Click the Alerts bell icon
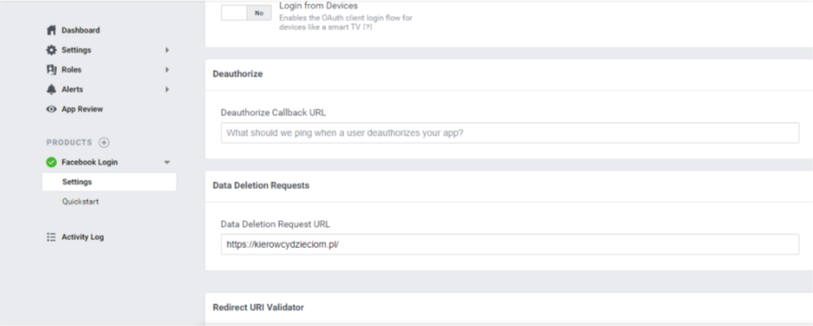Image resolution: width=813 pixels, height=326 pixels. coord(51,89)
